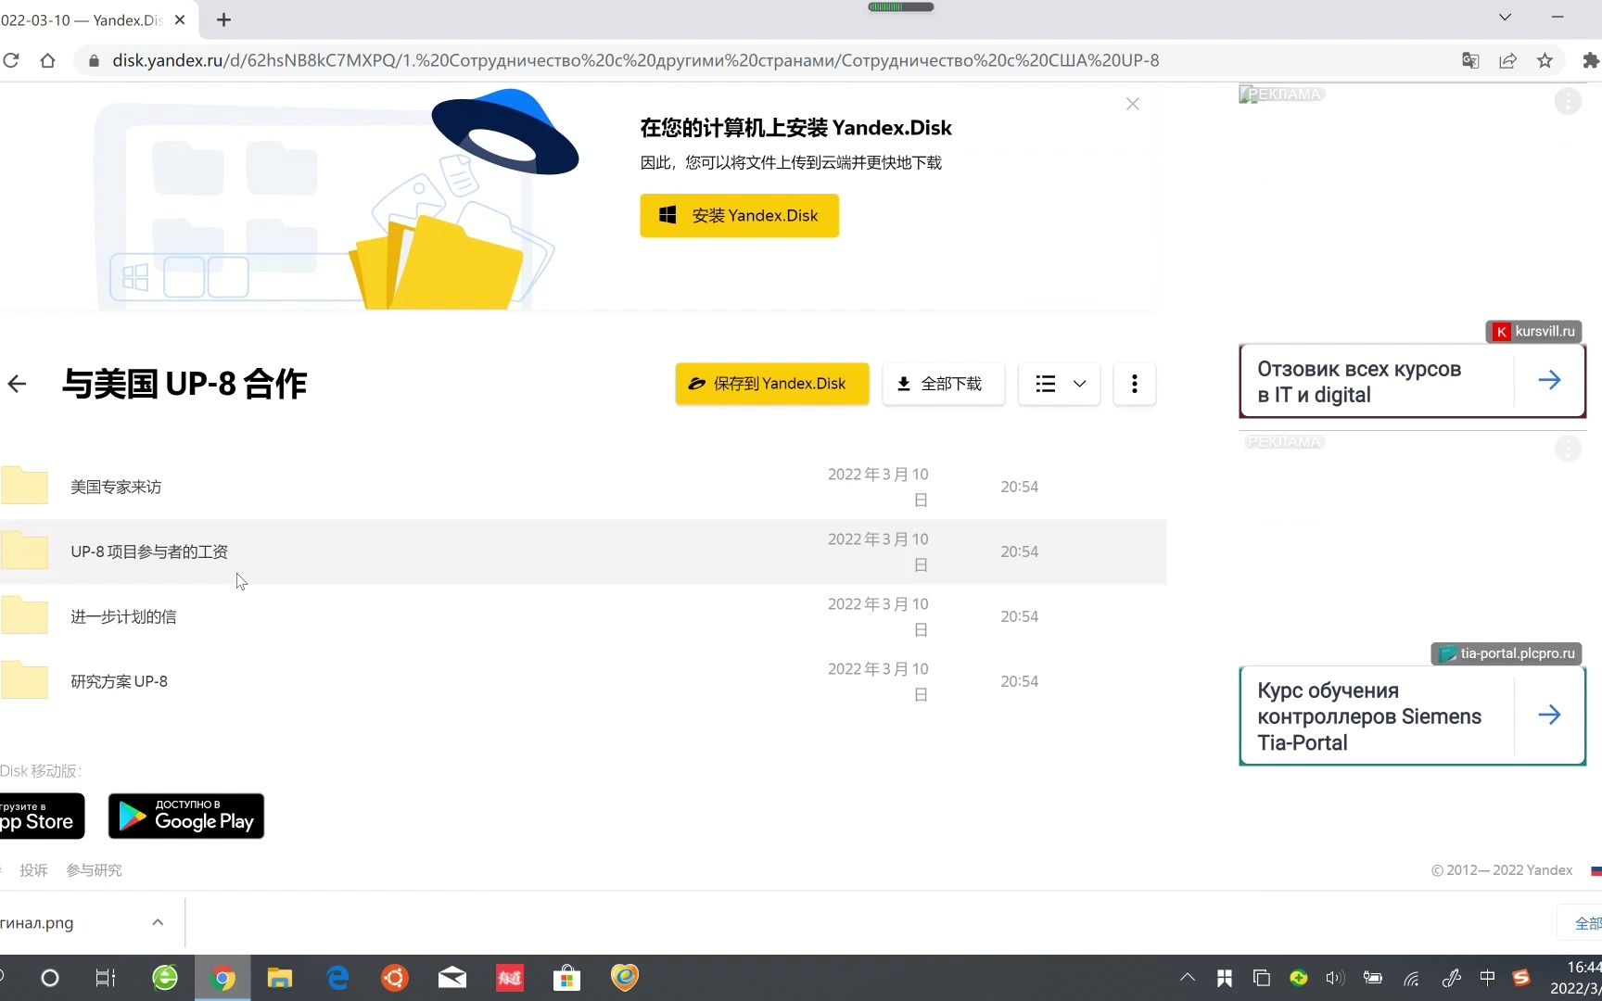Open the 参与研究 footer link
Image resolution: width=1602 pixels, height=1001 pixels.
94,870
